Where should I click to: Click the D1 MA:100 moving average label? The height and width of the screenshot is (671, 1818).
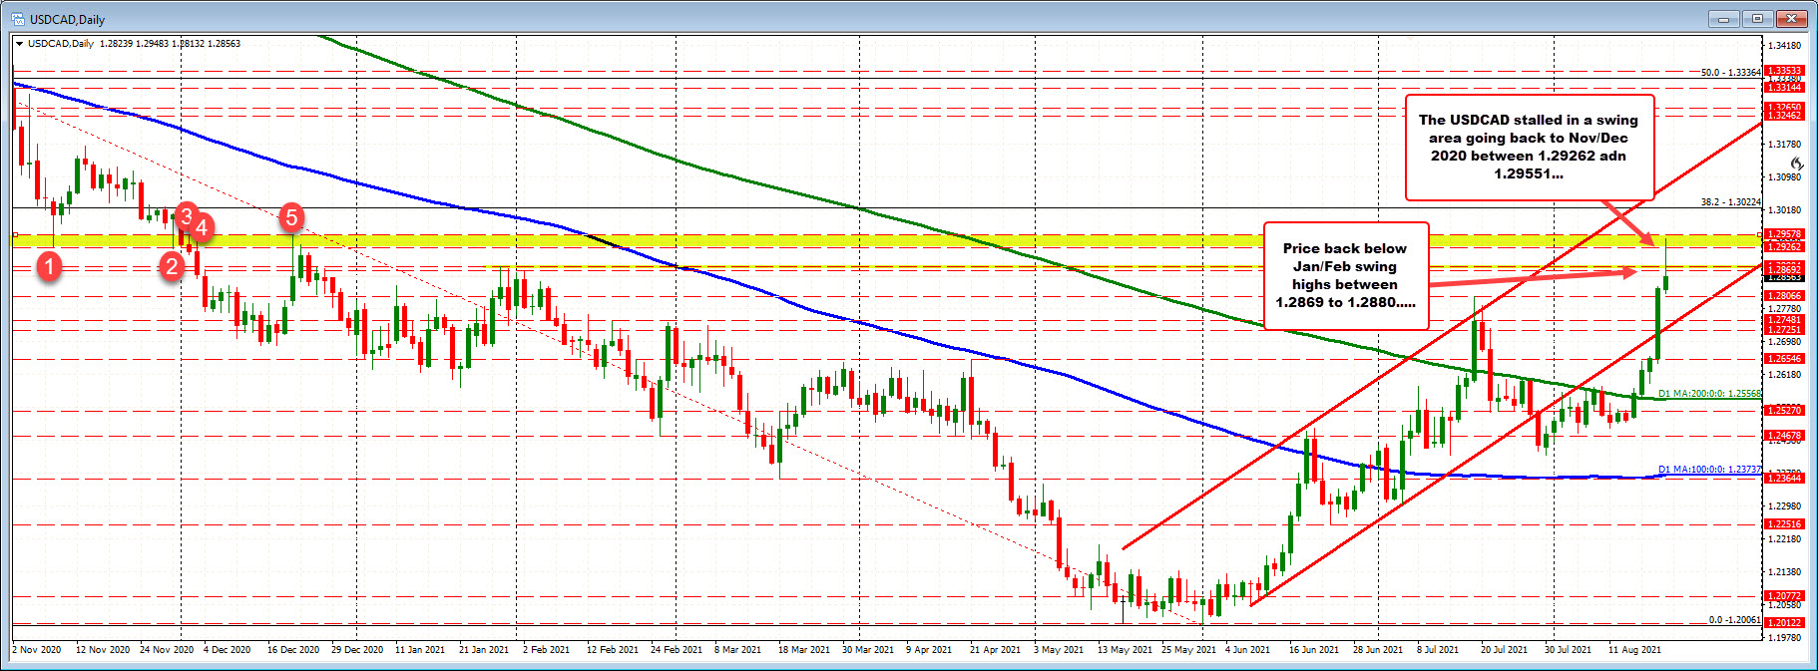[x=1709, y=470]
